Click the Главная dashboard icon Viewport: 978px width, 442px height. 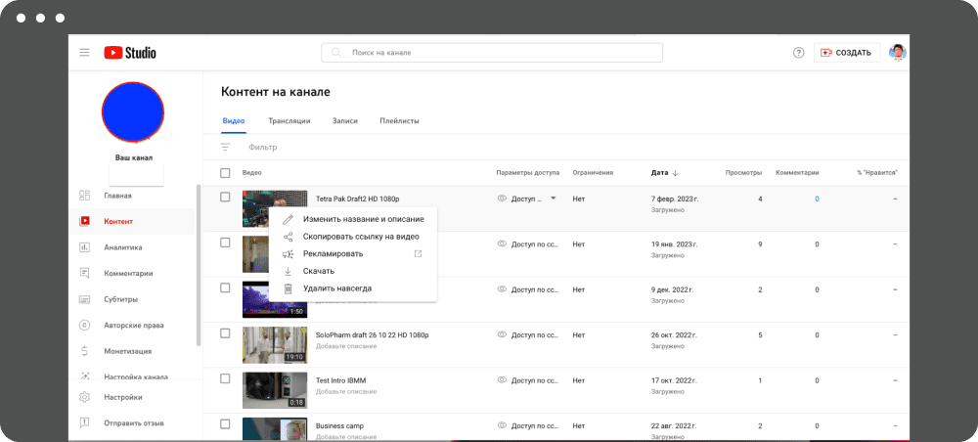(85, 196)
